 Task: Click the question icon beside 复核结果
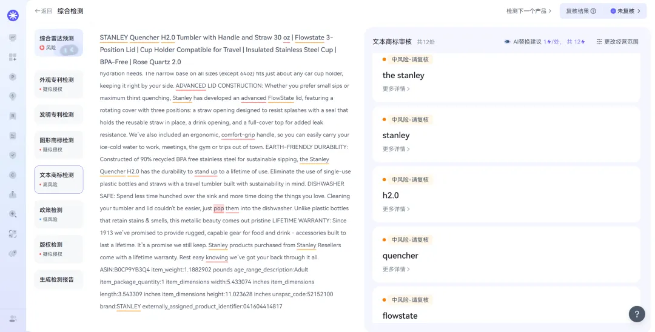pyautogui.click(x=593, y=12)
